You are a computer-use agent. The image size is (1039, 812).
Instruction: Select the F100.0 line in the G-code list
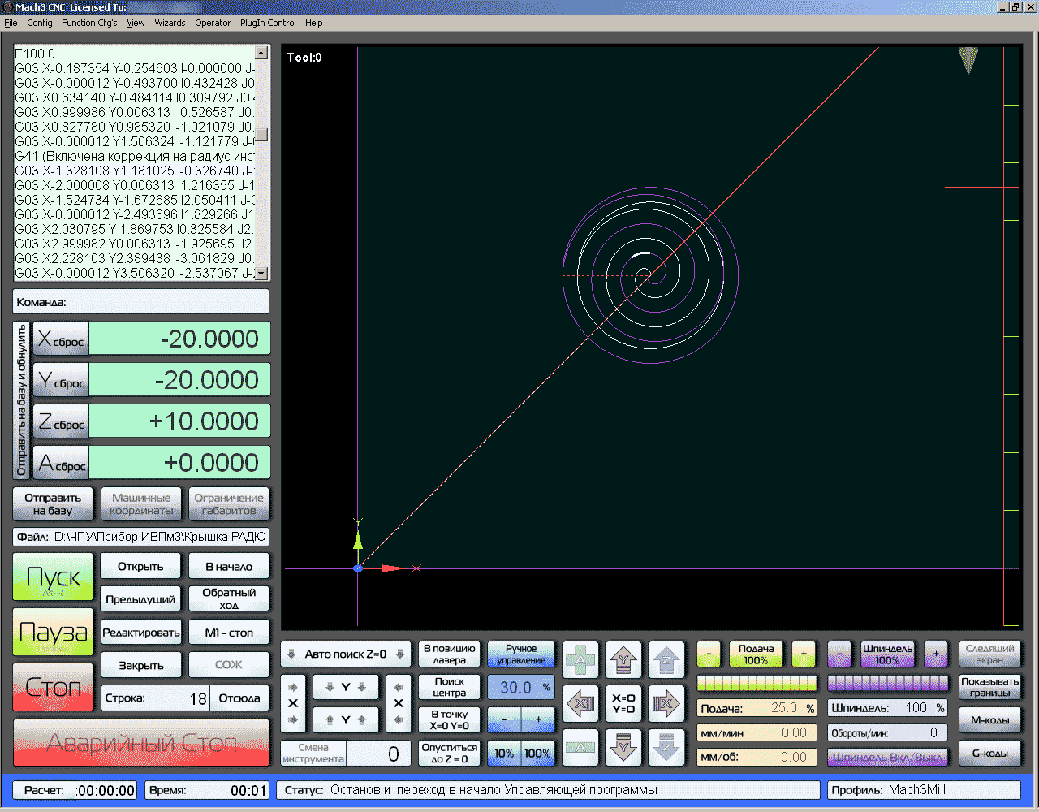pyautogui.click(x=135, y=54)
